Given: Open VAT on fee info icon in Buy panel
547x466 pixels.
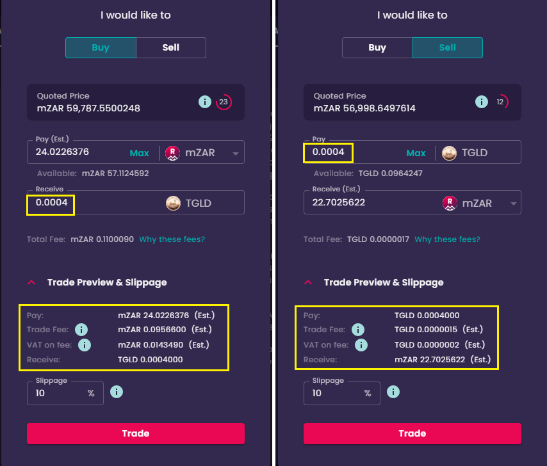Looking at the screenshot, I should pos(85,345).
